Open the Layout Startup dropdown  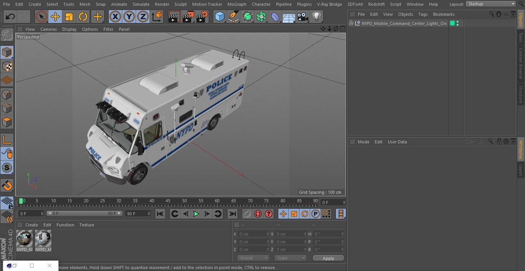click(491, 4)
